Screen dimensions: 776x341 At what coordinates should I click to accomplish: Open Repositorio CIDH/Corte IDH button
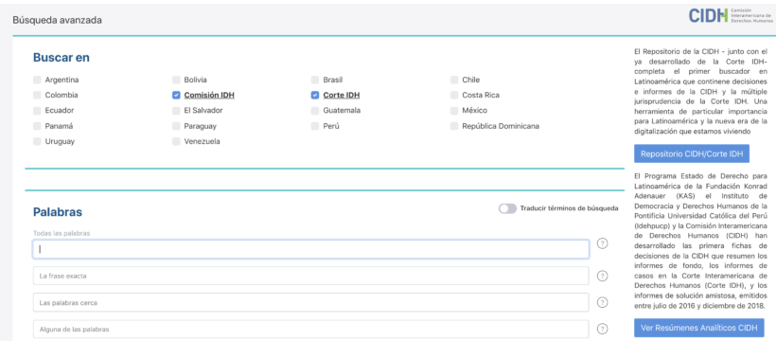(x=692, y=153)
